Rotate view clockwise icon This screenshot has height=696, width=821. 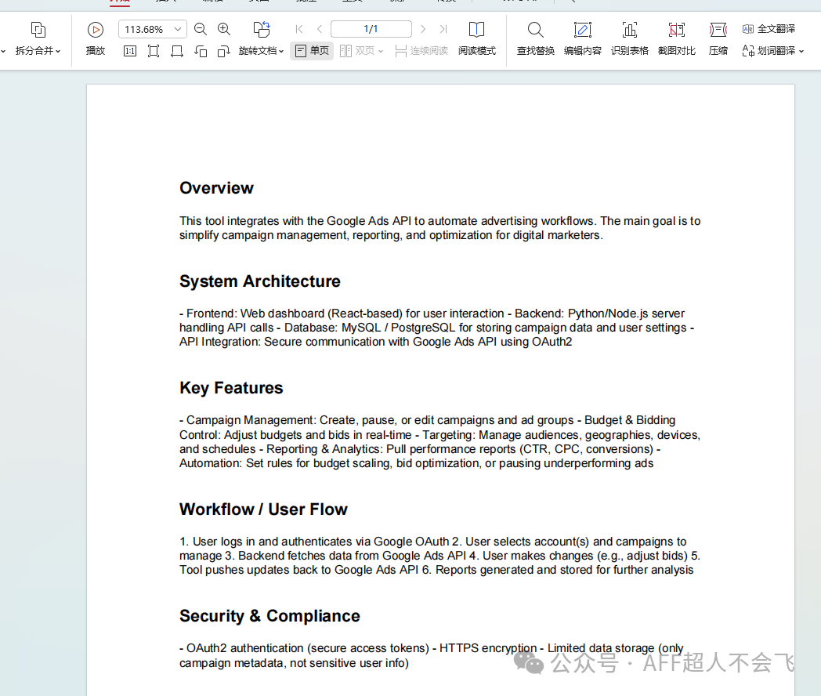(x=223, y=51)
